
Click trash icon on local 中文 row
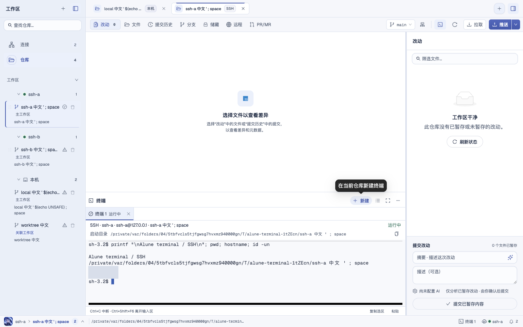[73, 193]
